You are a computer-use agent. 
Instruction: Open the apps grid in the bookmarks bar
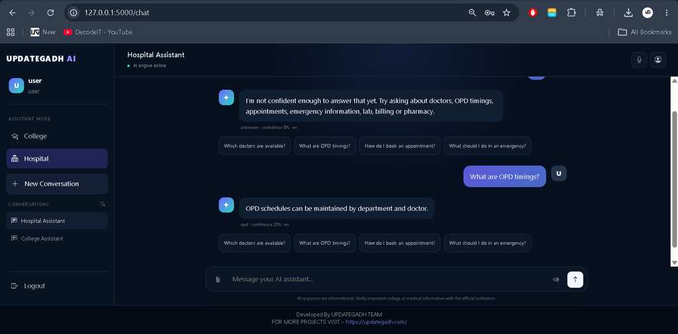tap(11, 32)
